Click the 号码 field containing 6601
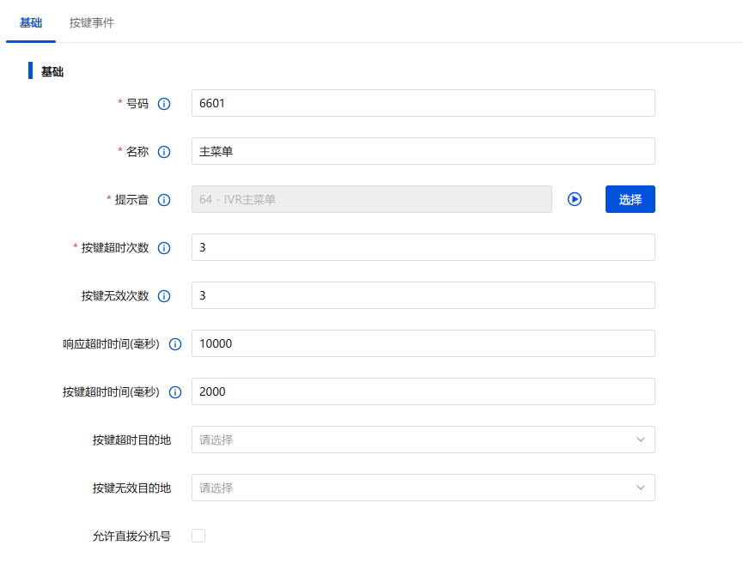Screen dimensions: 743x576 coord(423,103)
